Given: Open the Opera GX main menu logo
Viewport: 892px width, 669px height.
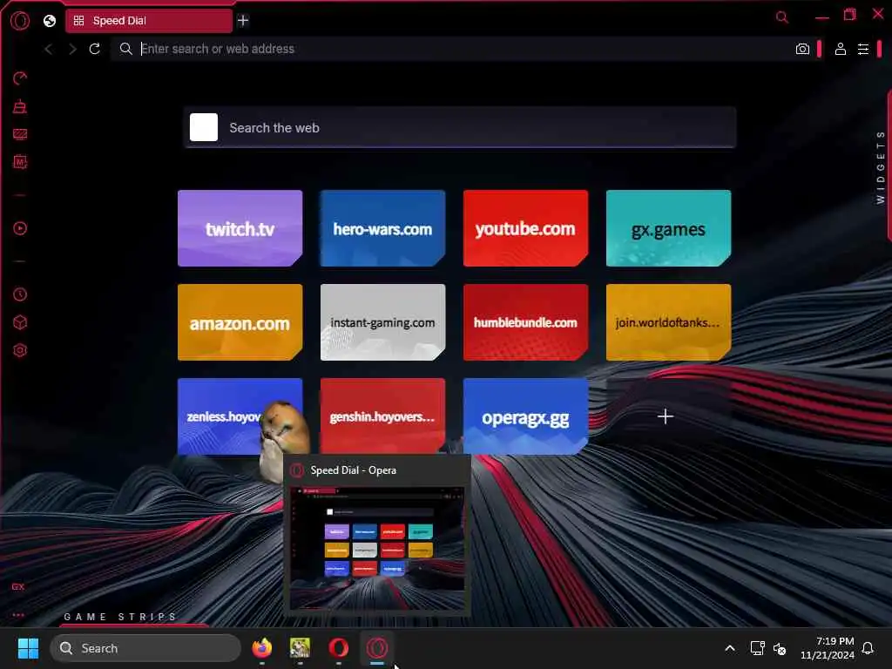Looking at the screenshot, I should (20, 21).
